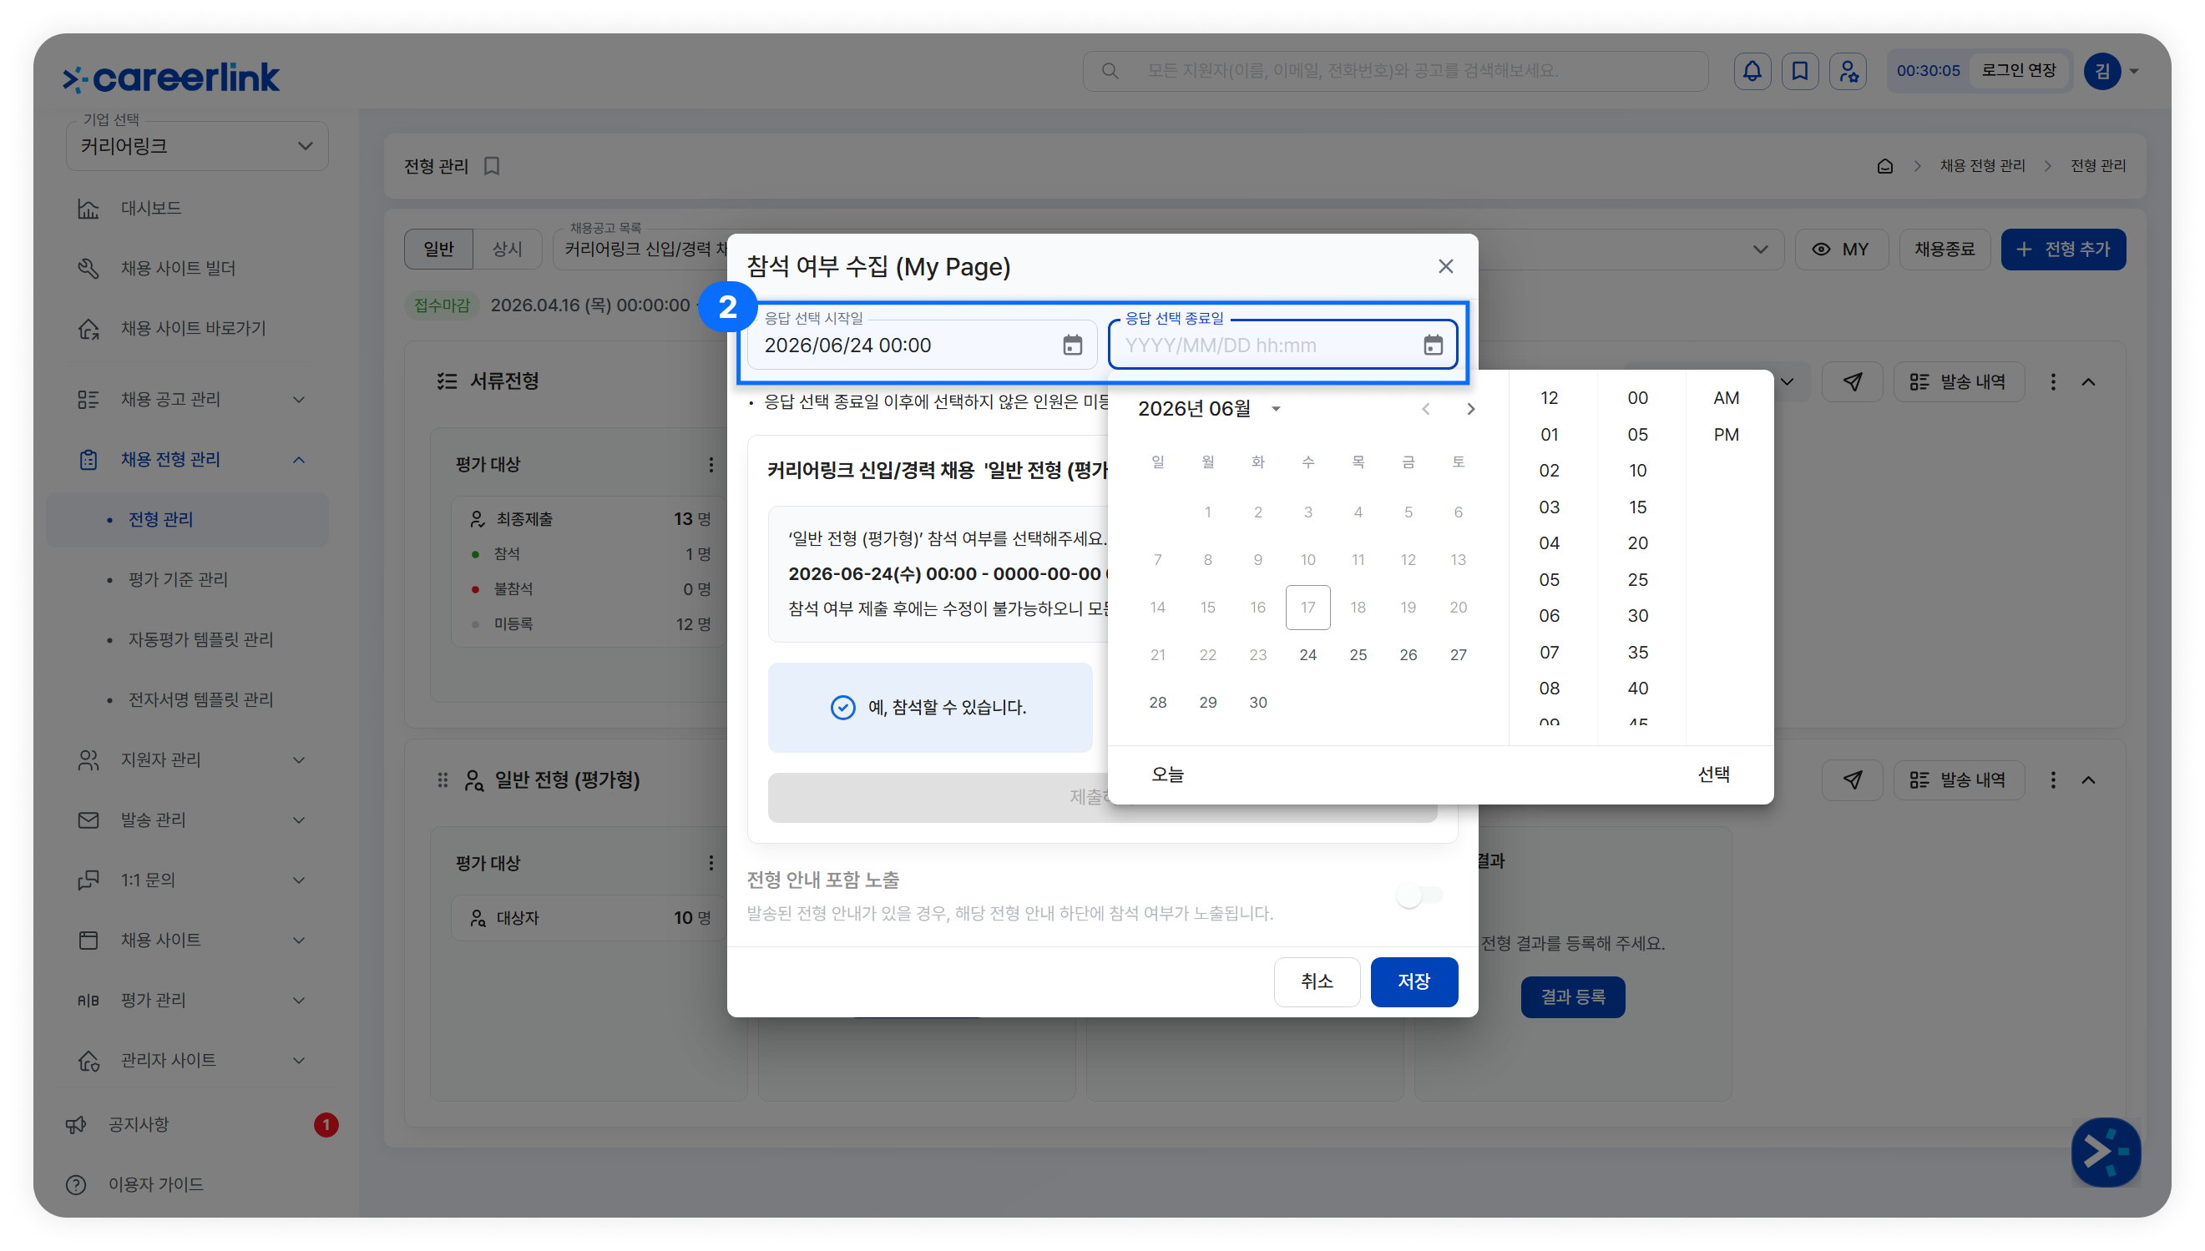Screen dimensions: 2205x1251
Task: Focus the 응답 선택 종료일 input field
Action: click(x=1282, y=346)
